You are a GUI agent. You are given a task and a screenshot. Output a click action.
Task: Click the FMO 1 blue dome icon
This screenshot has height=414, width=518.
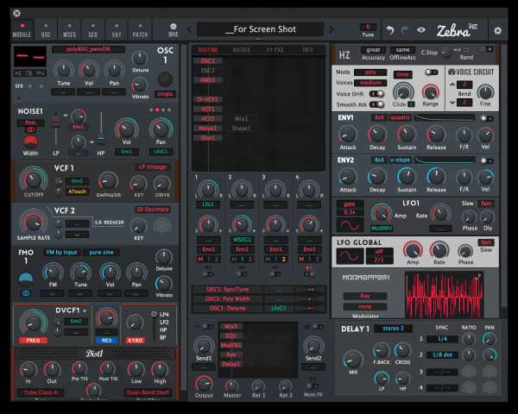pyautogui.click(x=26, y=279)
